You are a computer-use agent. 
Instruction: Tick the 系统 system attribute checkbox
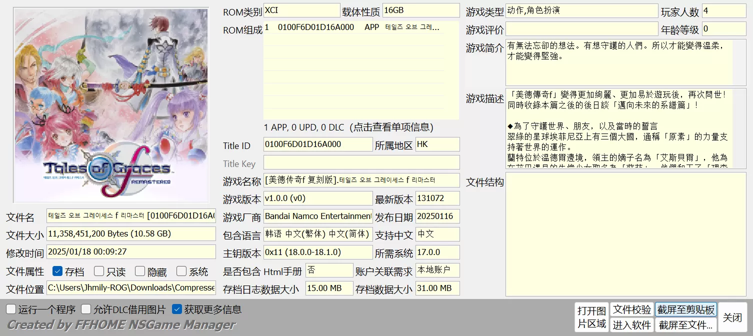(181, 271)
